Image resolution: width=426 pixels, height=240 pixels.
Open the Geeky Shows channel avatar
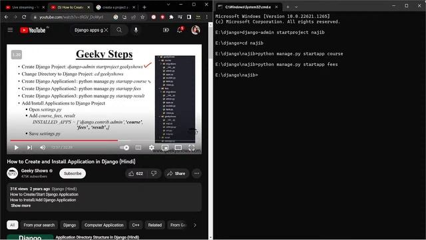pyautogui.click(x=12, y=173)
